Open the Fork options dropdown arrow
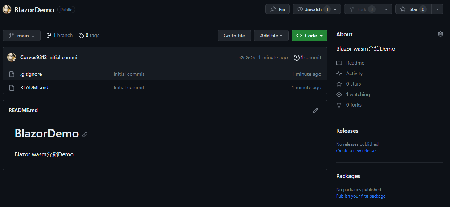 [386, 9]
